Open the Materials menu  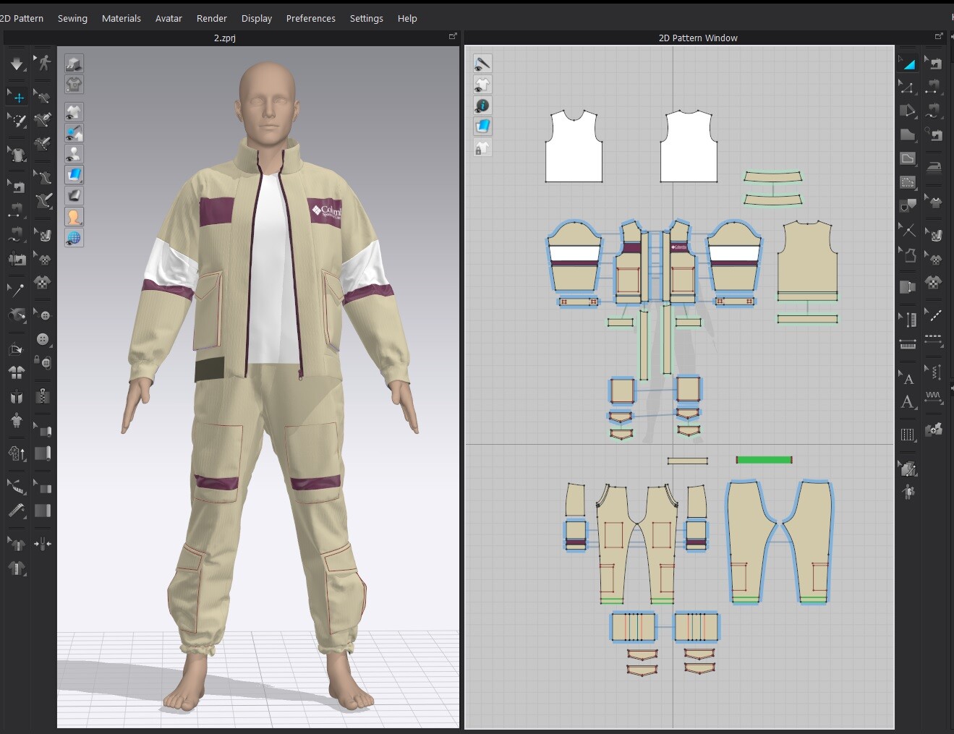pos(122,18)
